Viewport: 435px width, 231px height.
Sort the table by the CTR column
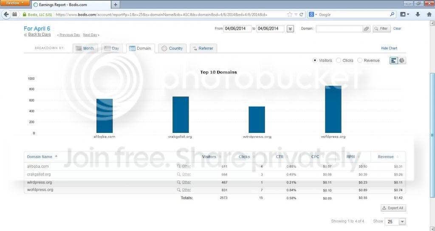tap(280, 157)
